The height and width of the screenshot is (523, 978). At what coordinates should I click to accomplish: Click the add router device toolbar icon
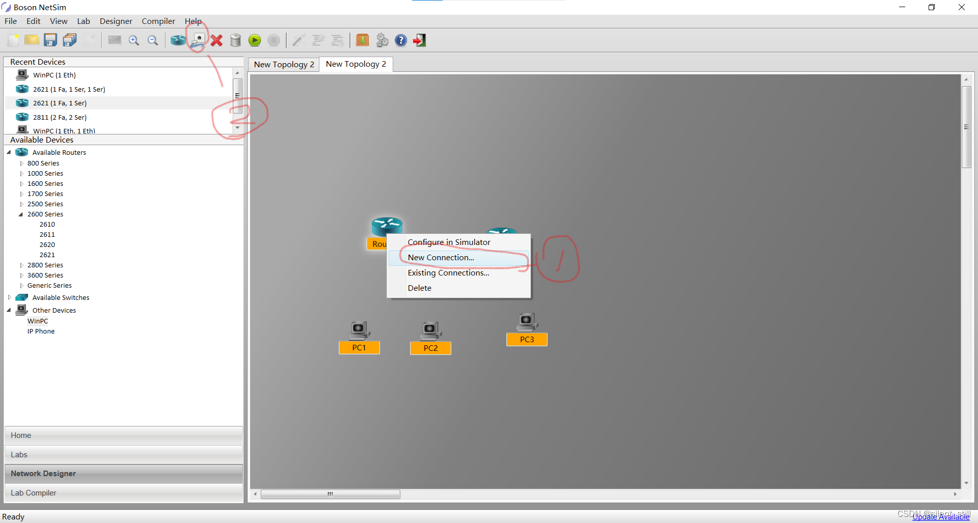coord(178,40)
